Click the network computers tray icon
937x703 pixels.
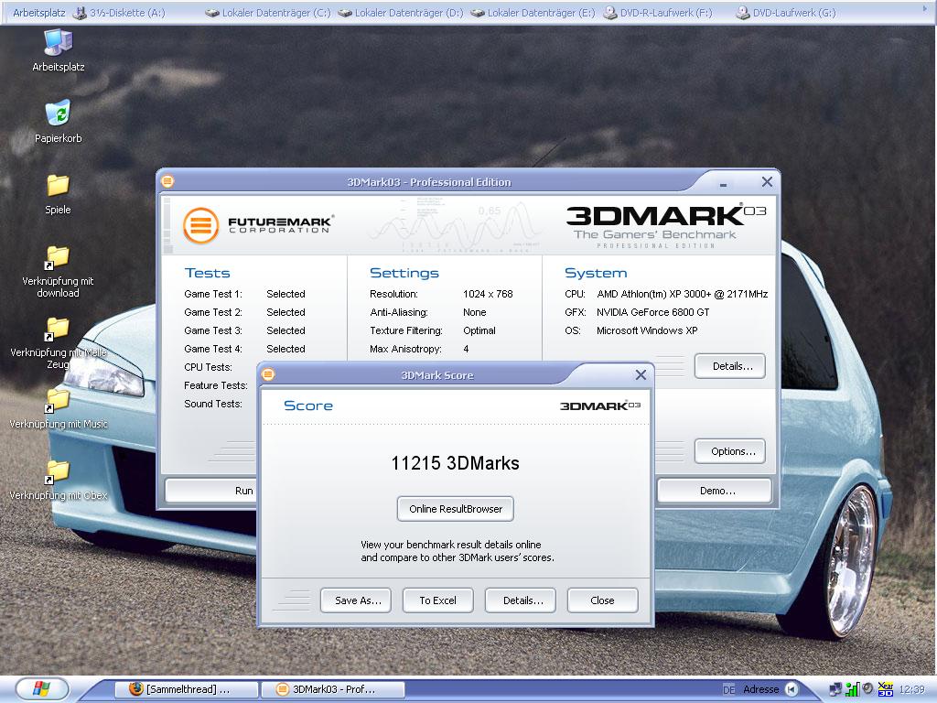(x=835, y=690)
